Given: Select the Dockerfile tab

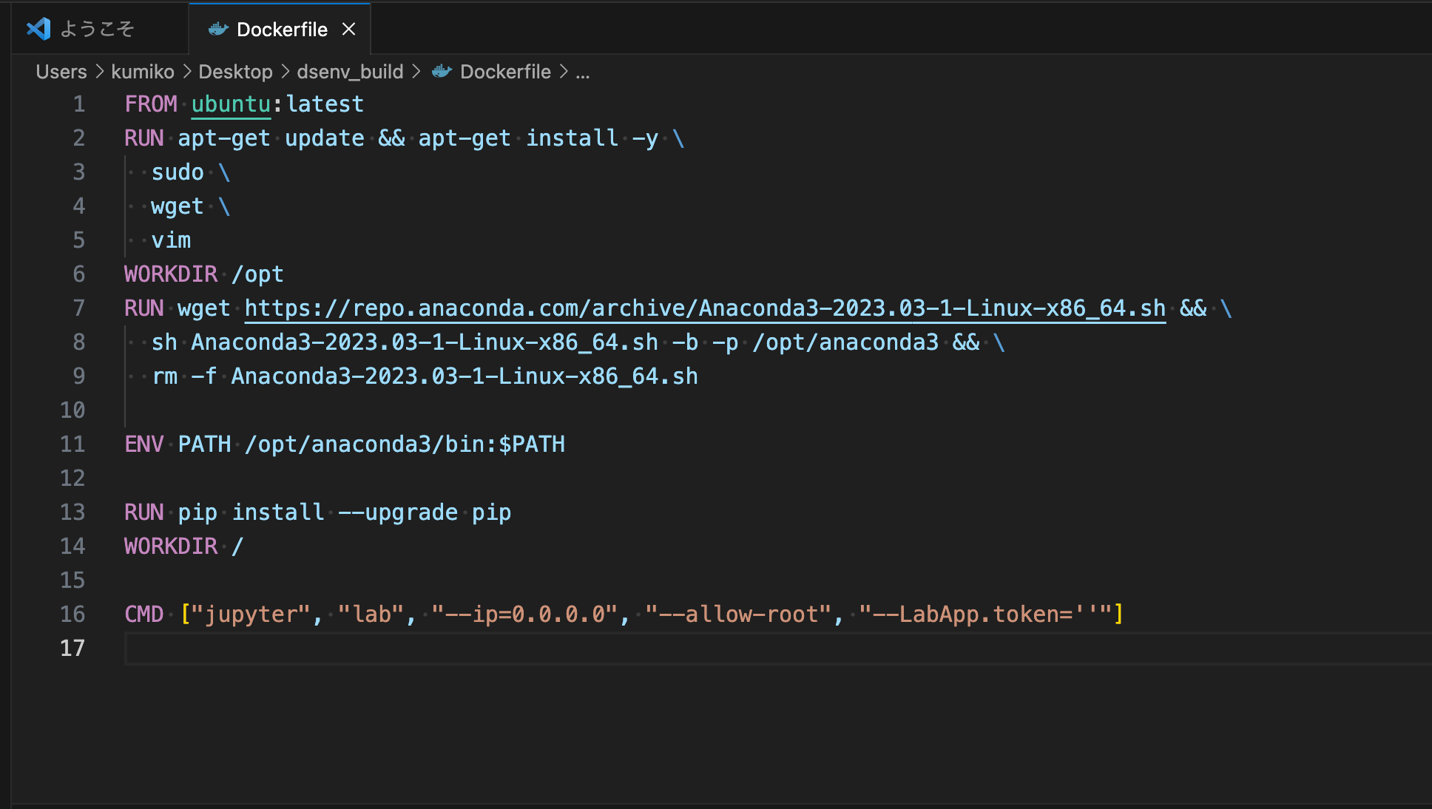Looking at the screenshot, I should point(281,30).
